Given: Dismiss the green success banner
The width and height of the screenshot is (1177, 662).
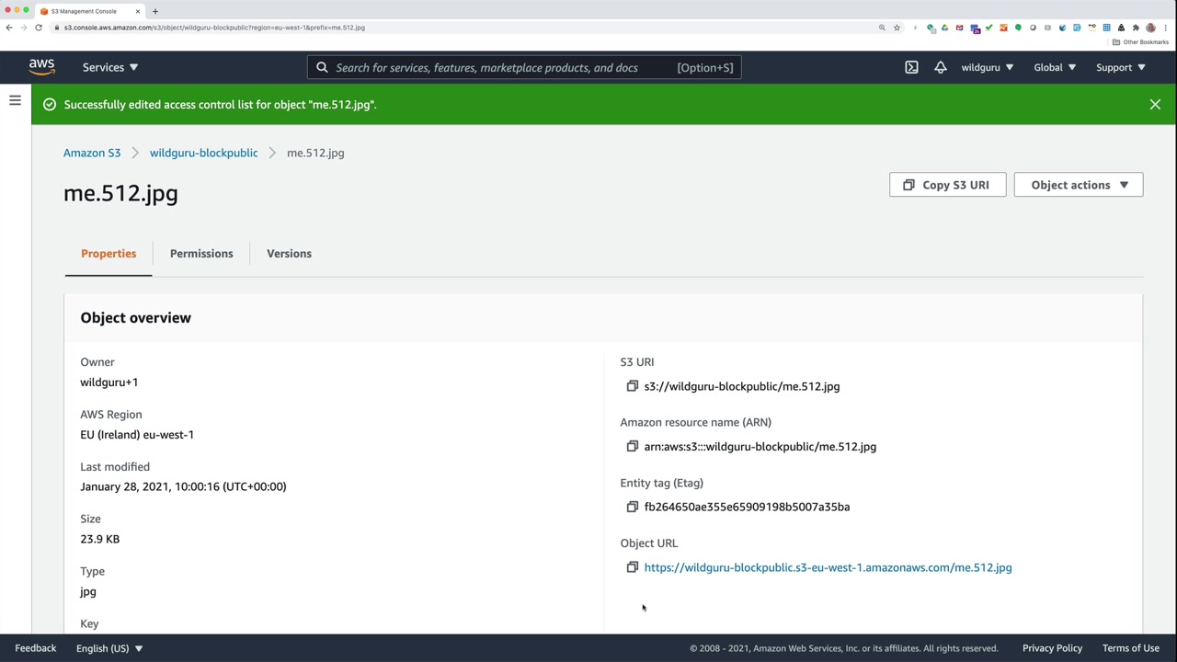Looking at the screenshot, I should (x=1155, y=105).
